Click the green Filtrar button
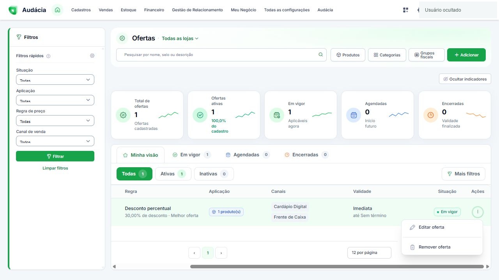This screenshot has width=499, height=280. click(55, 156)
